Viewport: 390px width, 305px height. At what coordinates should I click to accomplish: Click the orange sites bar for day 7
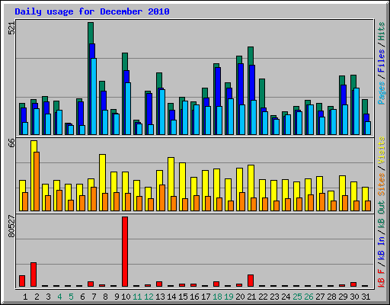[x=94, y=199]
